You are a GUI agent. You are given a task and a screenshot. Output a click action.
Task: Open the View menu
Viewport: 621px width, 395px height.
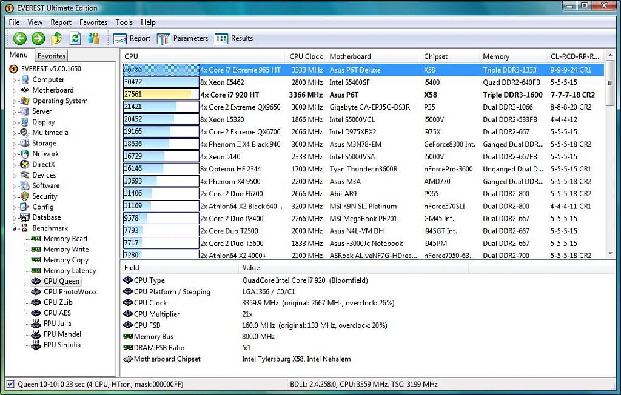[x=35, y=22]
